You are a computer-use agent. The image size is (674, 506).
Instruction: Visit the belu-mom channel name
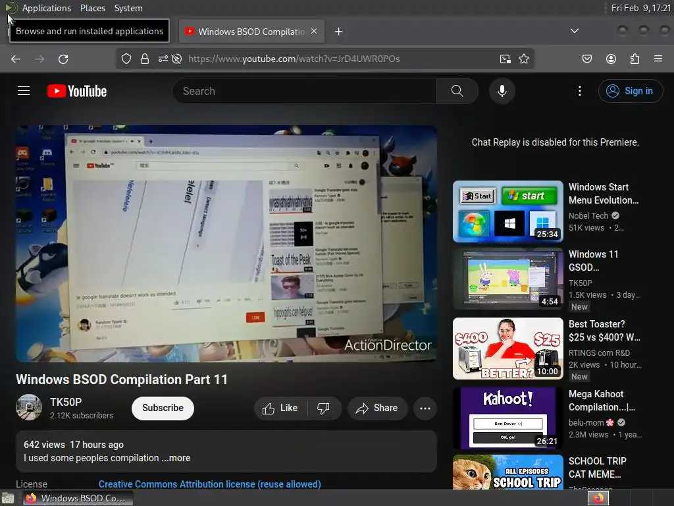[x=586, y=422]
